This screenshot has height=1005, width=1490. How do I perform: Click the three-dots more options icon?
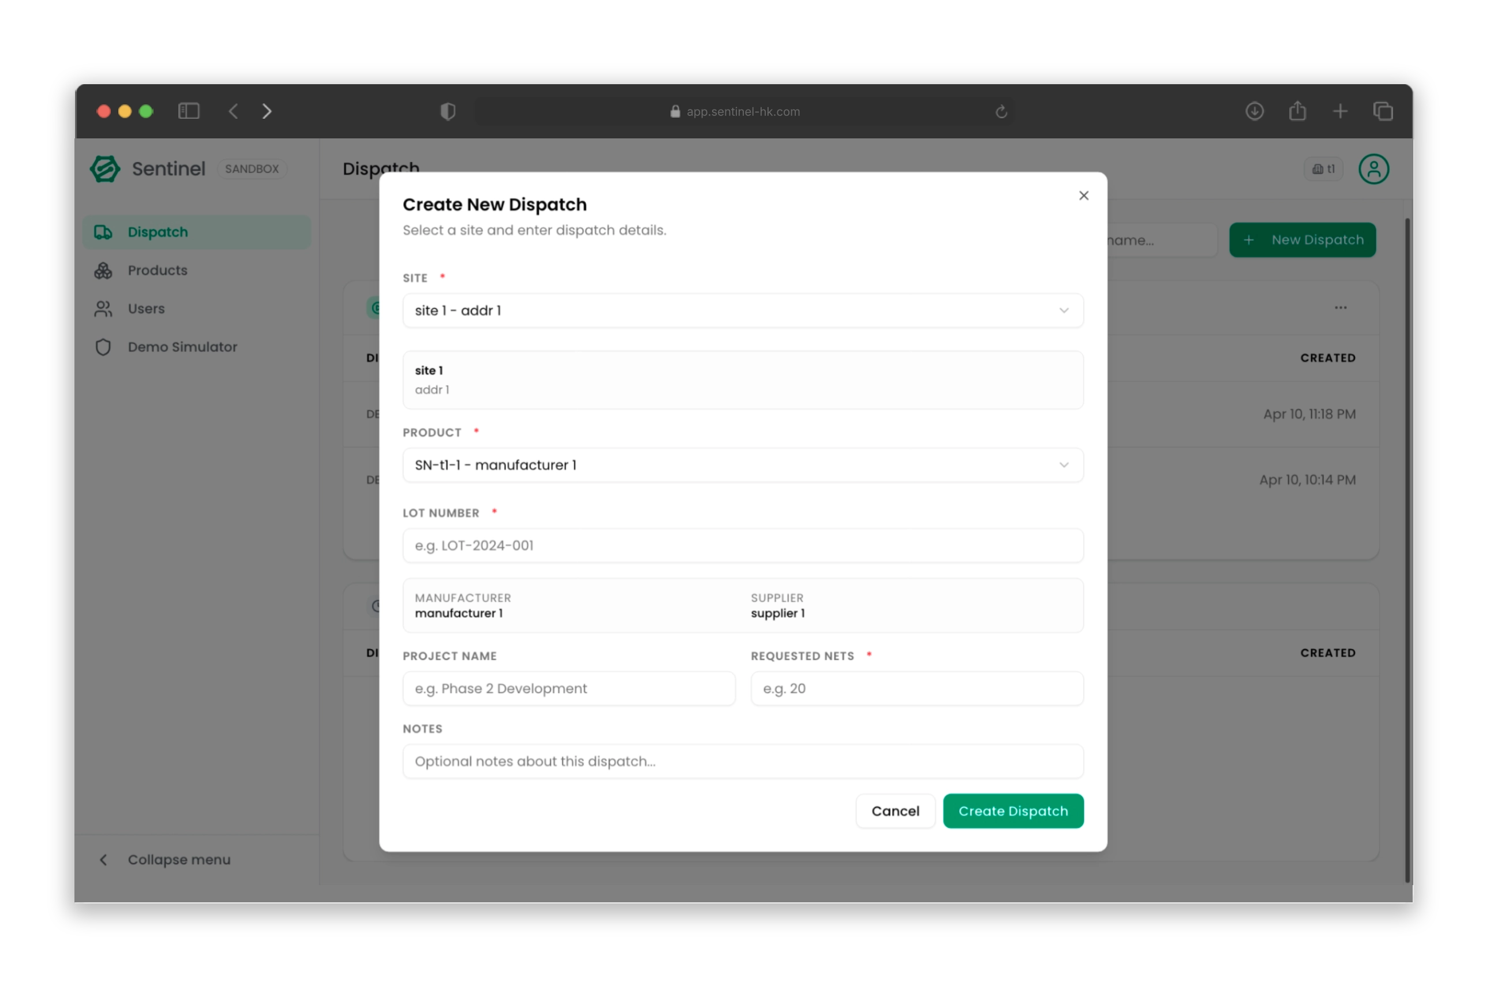pyautogui.click(x=1340, y=308)
